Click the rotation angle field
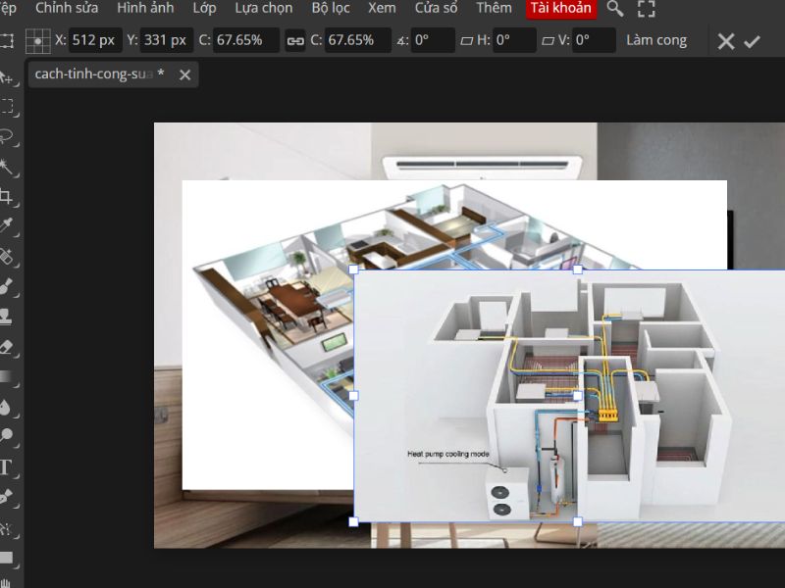This screenshot has height=588, width=785. click(433, 40)
